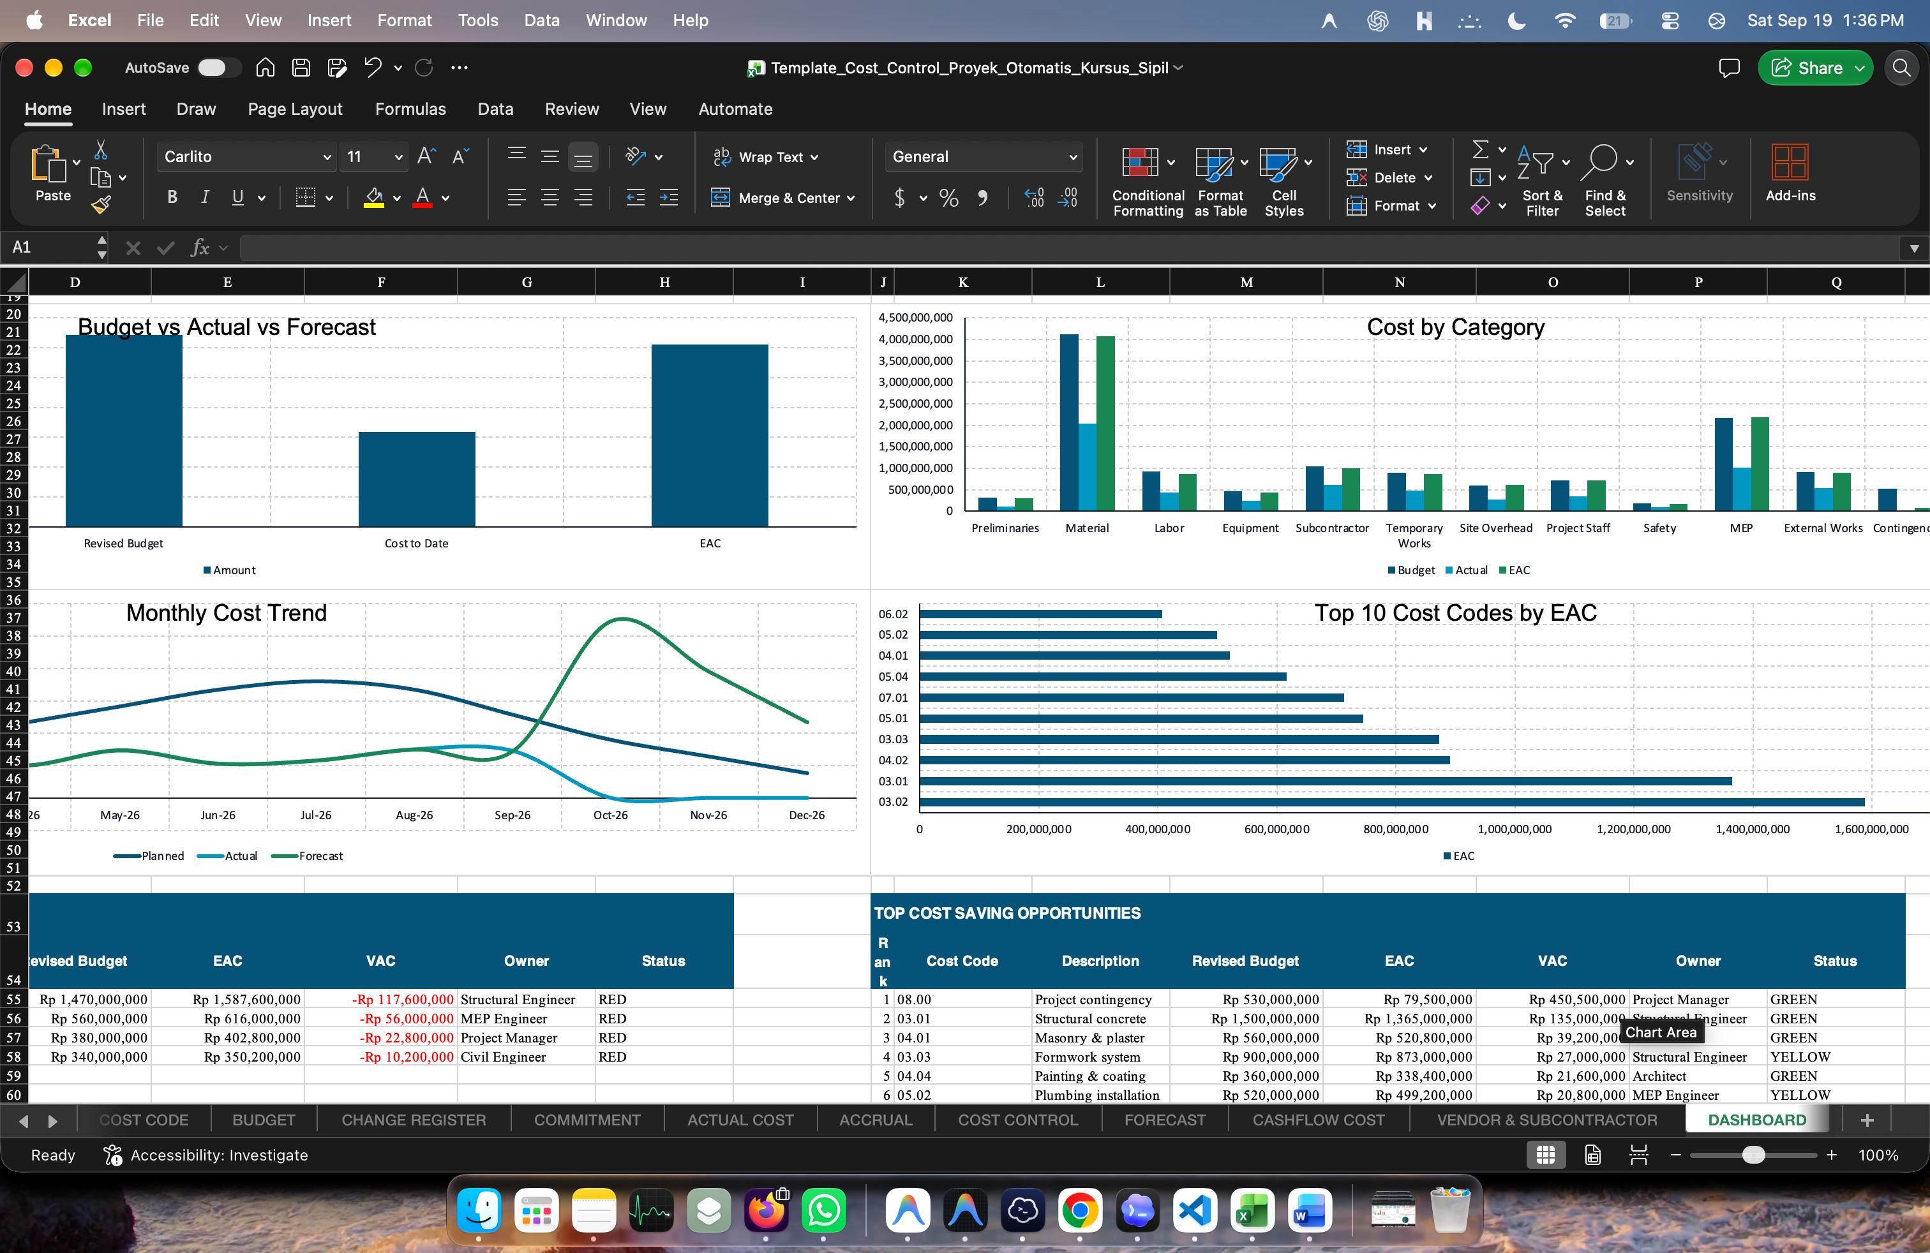Apply Percent Style format
Image resolution: width=1930 pixels, height=1253 pixels.
point(949,198)
